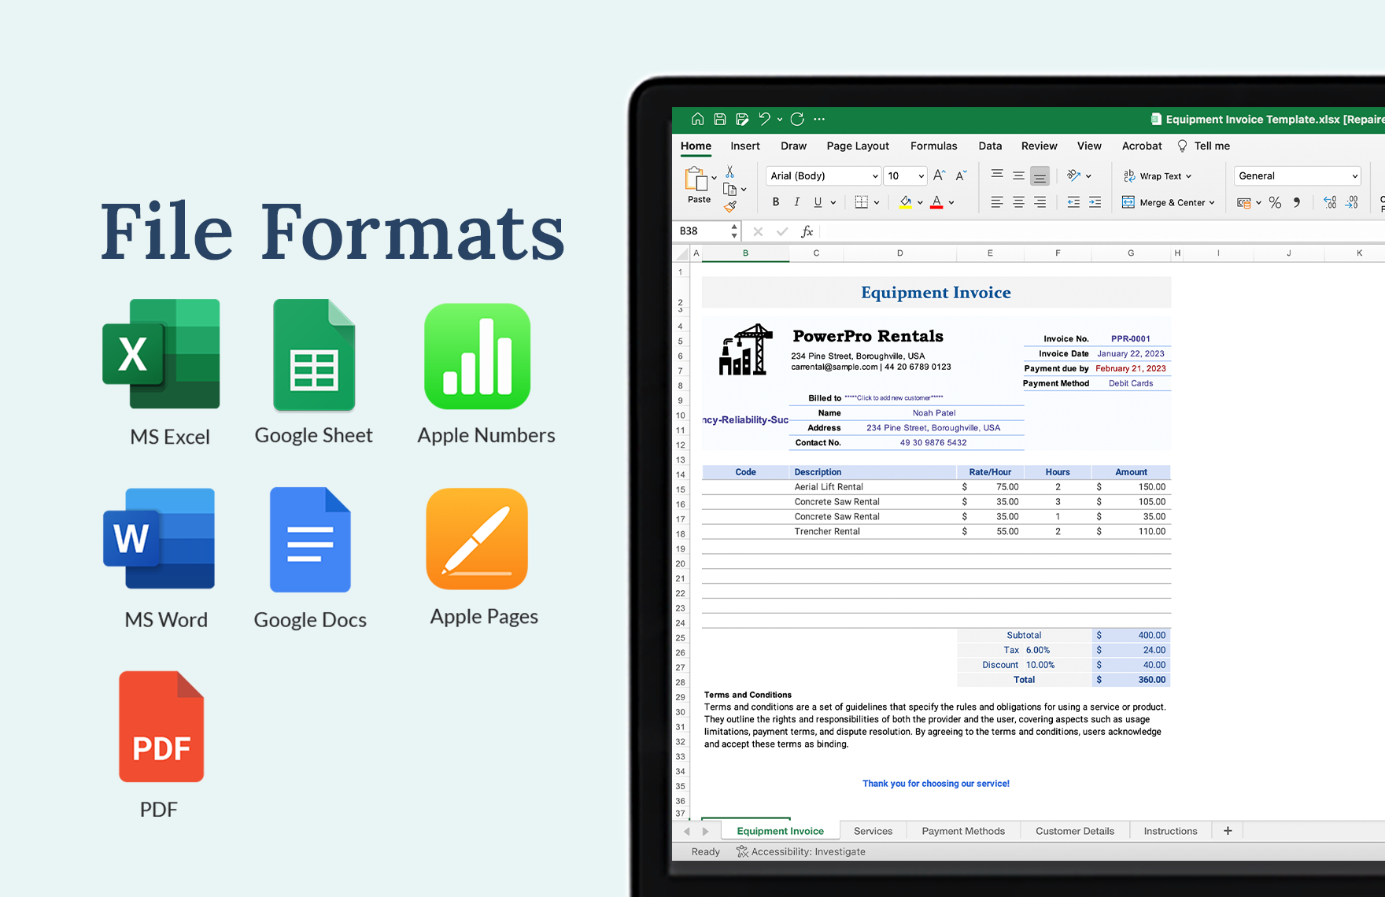This screenshot has width=1385, height=897.
Task: Click Accessibility: Investigate in status bar
Action: pos(800,851)
